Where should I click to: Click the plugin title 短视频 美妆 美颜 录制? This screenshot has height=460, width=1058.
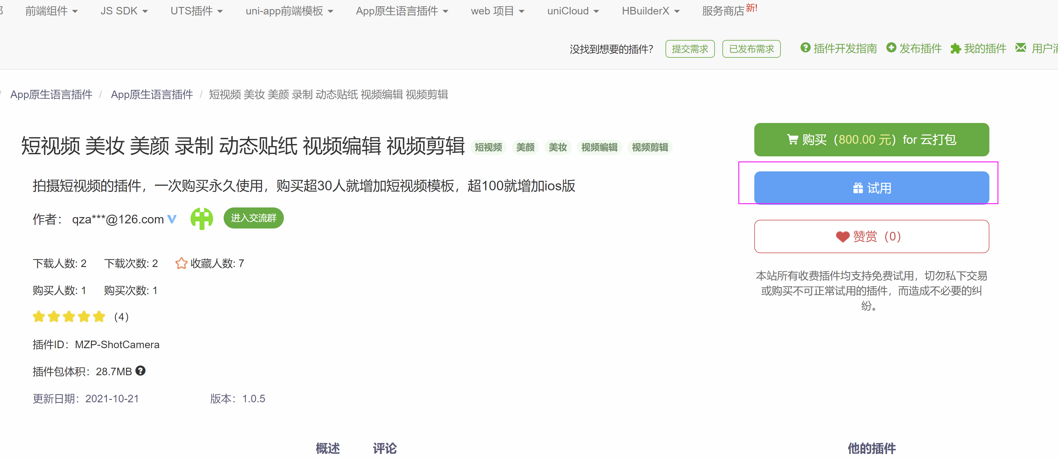click(x=117, y=146)
